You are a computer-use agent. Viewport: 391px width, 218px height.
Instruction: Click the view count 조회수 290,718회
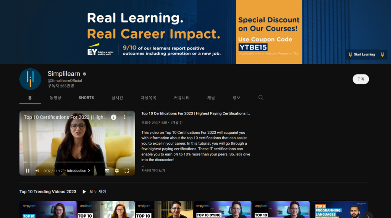tap(154, 123)
